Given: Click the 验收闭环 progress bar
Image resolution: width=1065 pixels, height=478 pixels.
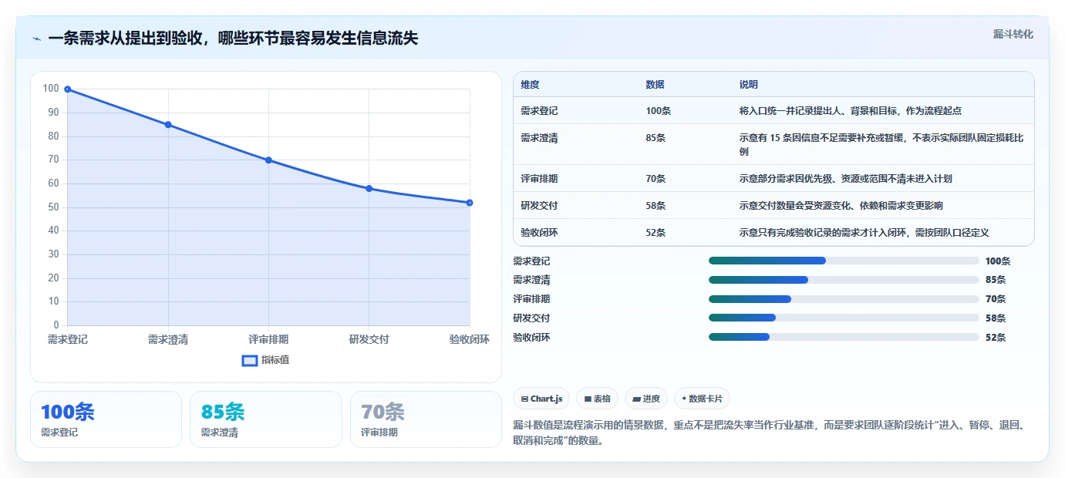Looking at the screenshot, I should (x=844, y=337).
